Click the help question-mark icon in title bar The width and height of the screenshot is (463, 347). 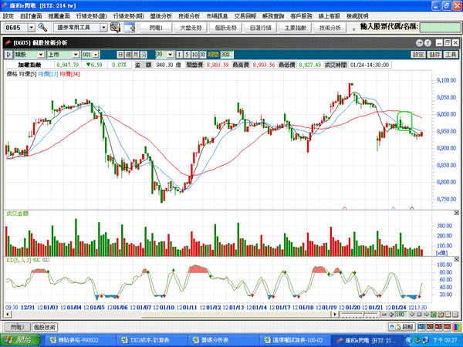[428, 43]
